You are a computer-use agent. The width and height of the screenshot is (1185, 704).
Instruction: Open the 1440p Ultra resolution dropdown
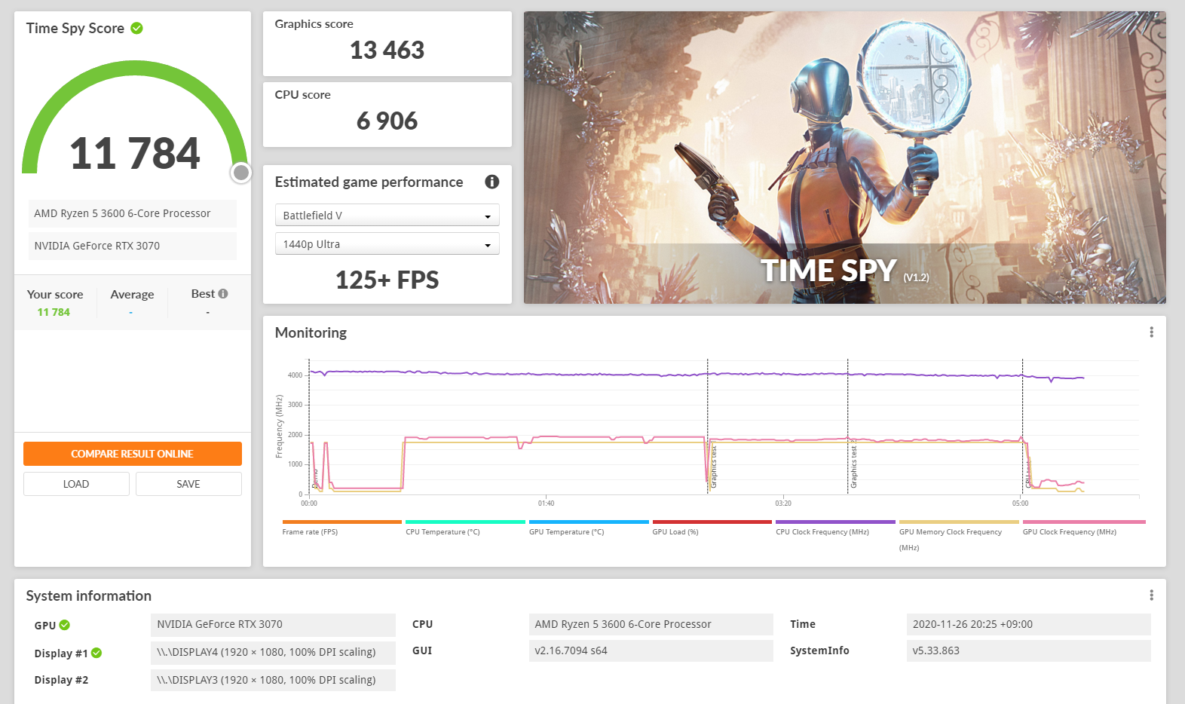(387, 244)
